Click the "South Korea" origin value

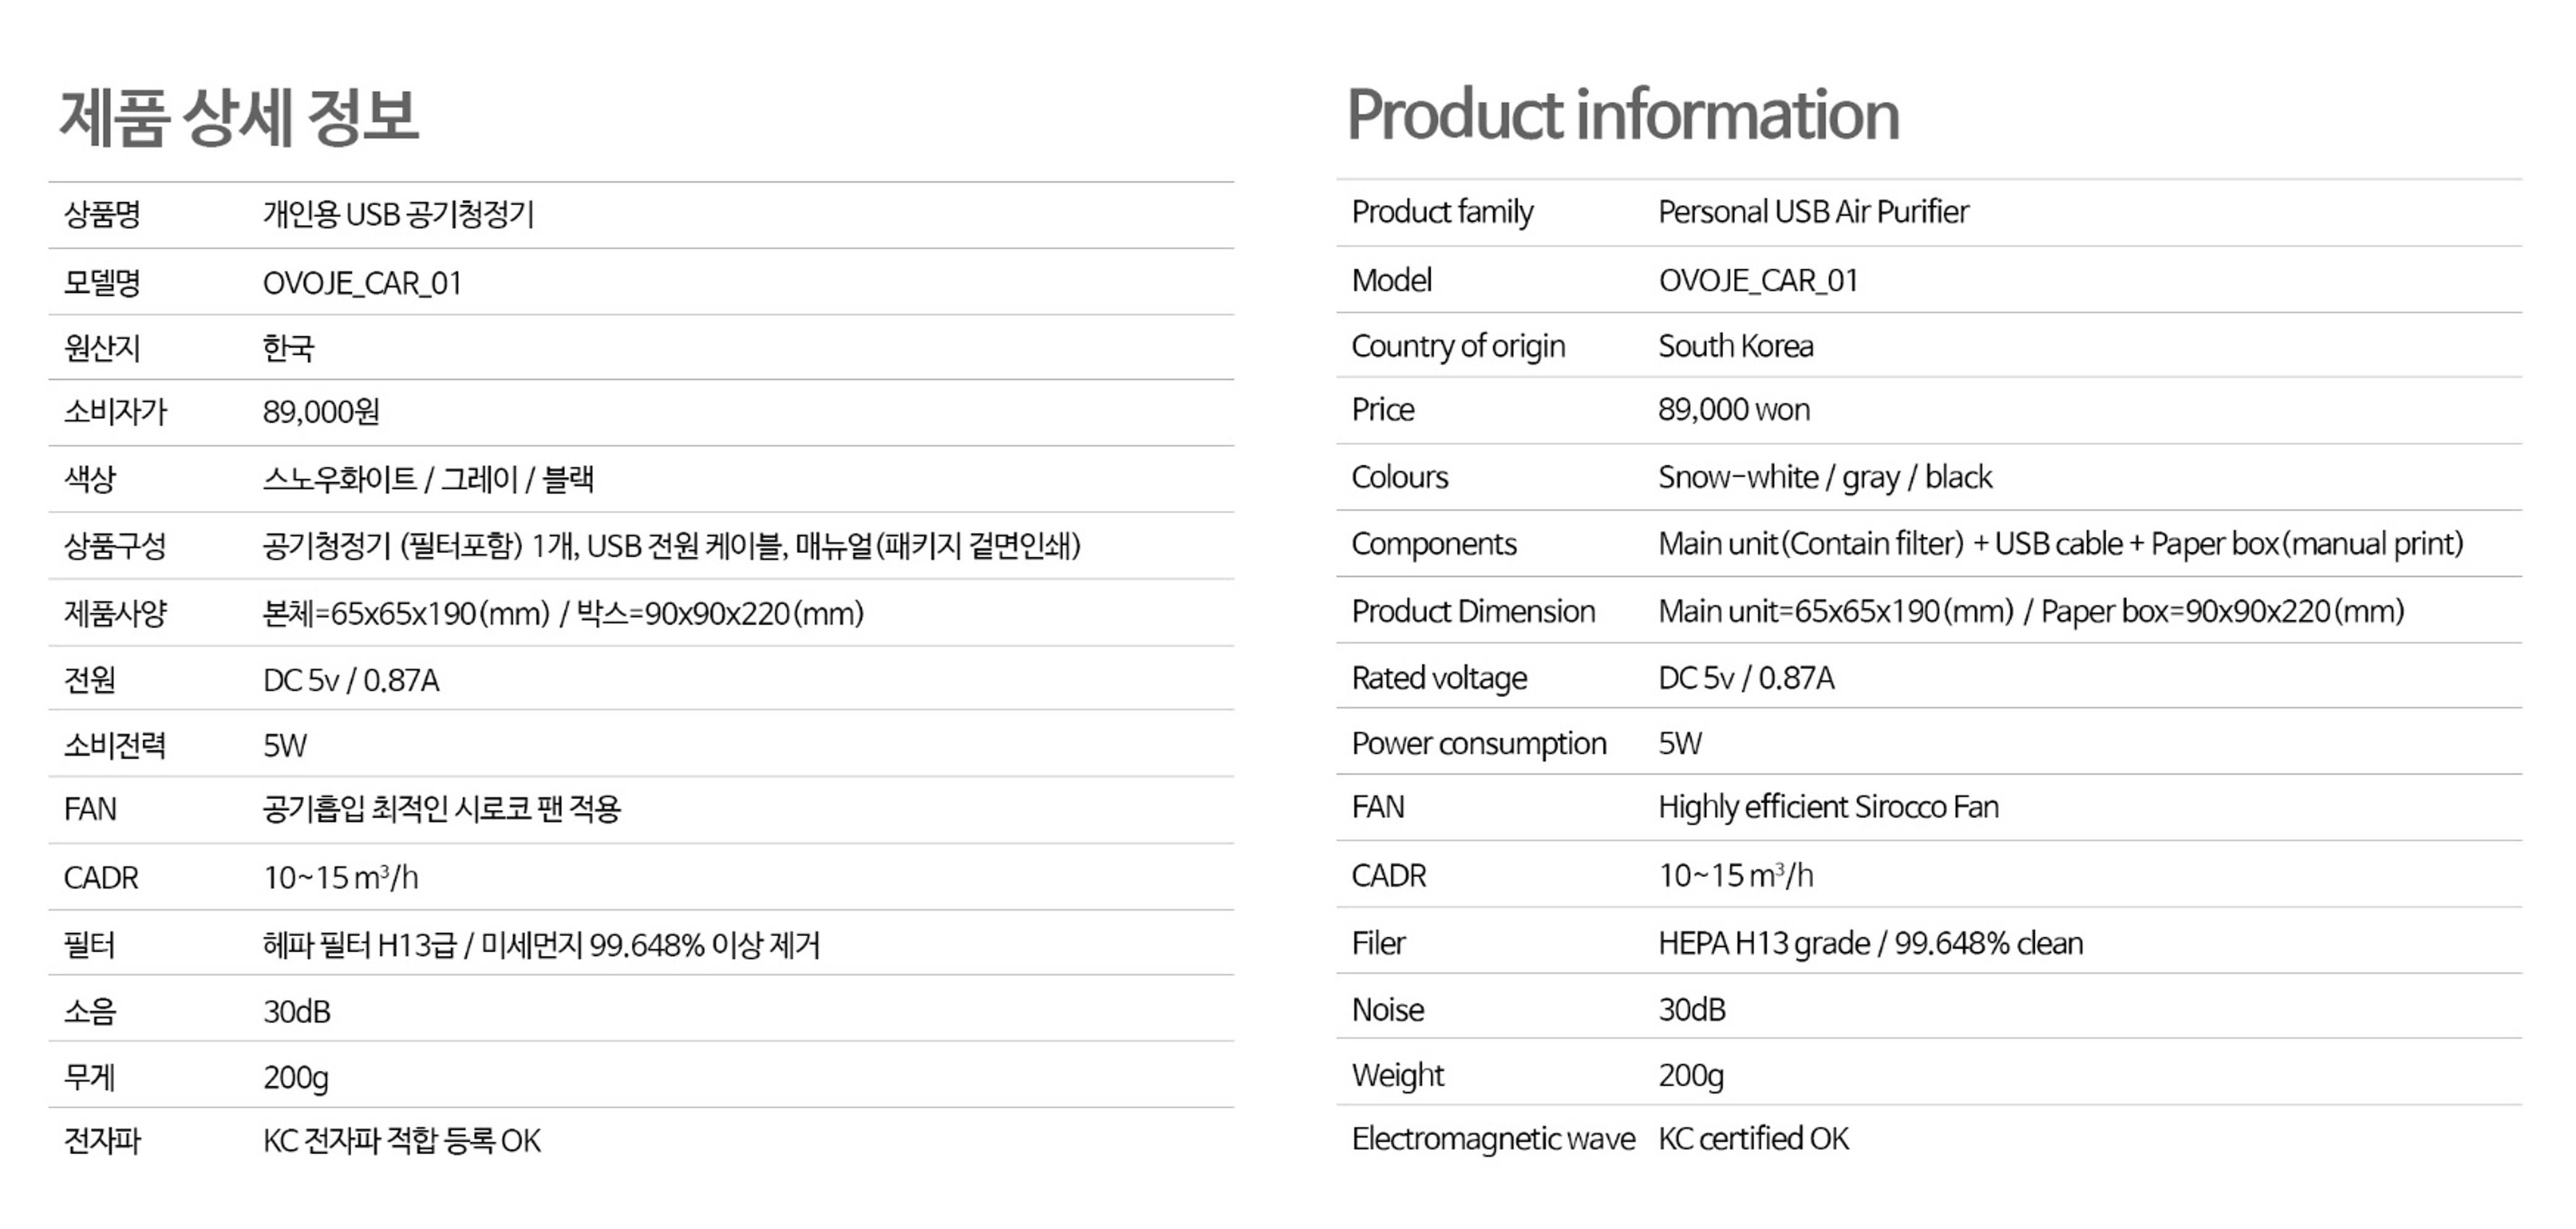1735,346
